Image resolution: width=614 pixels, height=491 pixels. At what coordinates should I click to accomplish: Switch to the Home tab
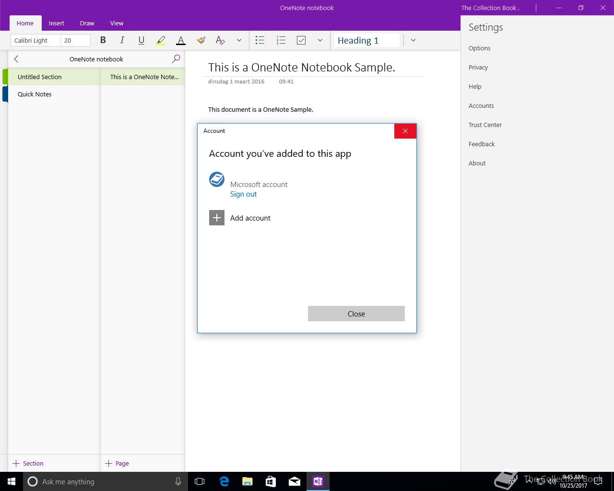pos(25,23)
